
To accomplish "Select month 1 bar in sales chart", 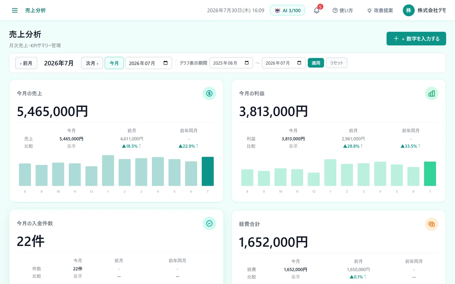I will pyautogui.click(x=108, y=170).
